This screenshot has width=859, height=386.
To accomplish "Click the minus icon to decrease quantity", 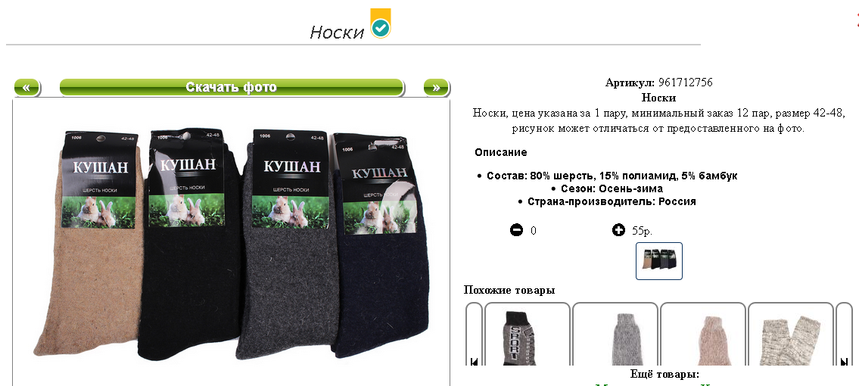I will click(517, 230).
